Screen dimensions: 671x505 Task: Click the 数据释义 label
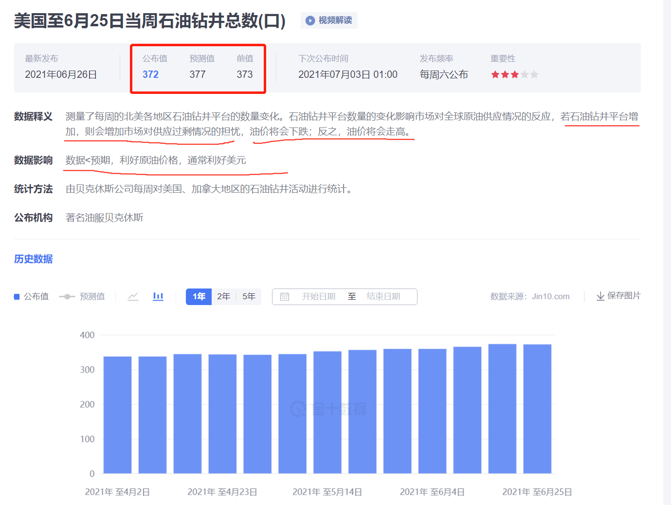click(x=34, y=116)
